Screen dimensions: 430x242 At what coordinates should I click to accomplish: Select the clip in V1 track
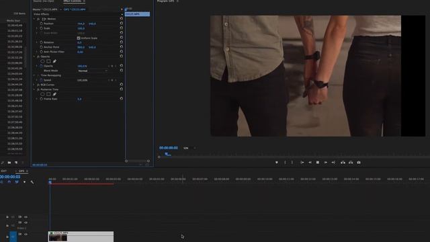(81, 237)
